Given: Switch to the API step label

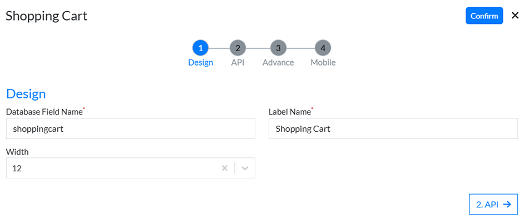Looking at the screenshot, I should coord(238,63).
